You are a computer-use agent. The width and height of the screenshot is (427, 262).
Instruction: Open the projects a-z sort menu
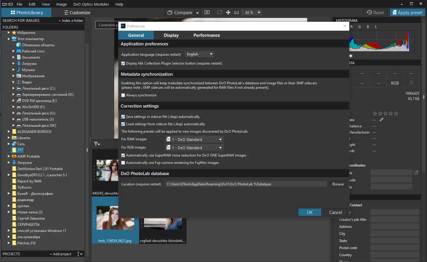(80, 254)
